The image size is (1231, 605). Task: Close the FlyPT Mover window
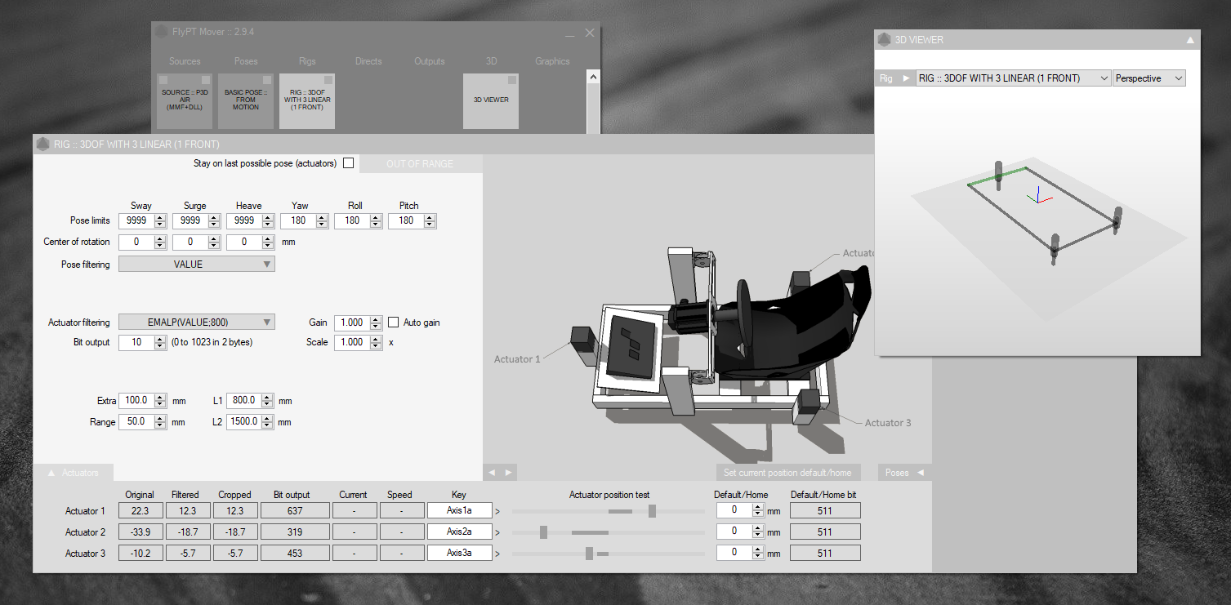click(x=590, y=33)
